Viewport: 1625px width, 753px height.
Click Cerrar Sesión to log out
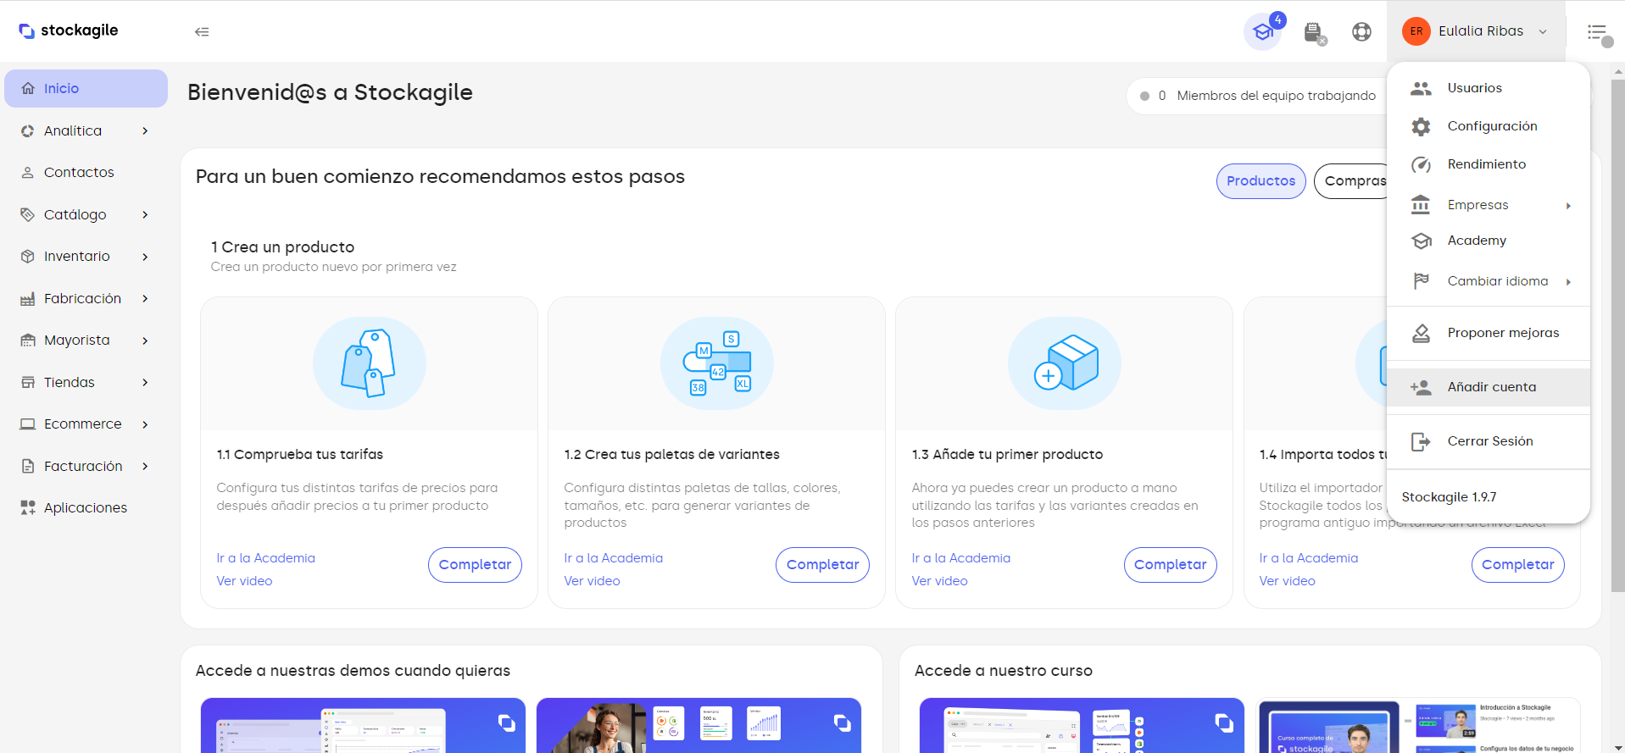(x=1489, y=441)
